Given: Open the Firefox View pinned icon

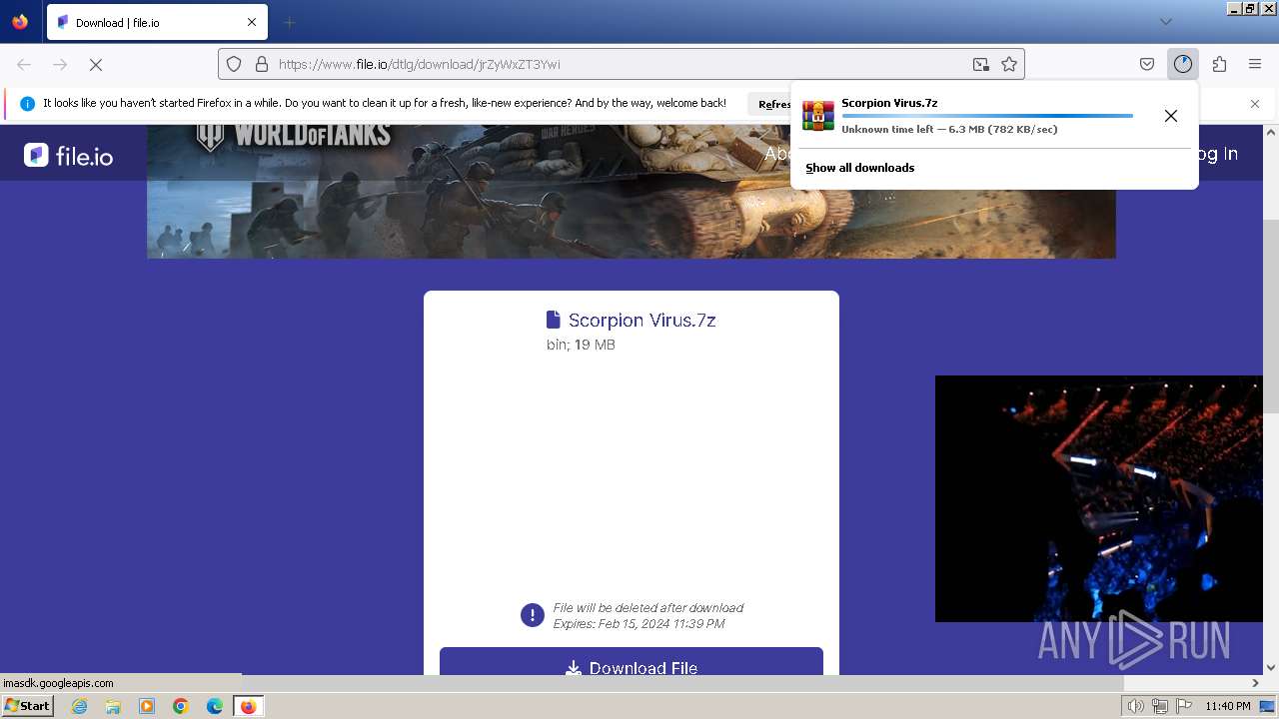Looking at the screenshot, I should click(x=20, y=22).
